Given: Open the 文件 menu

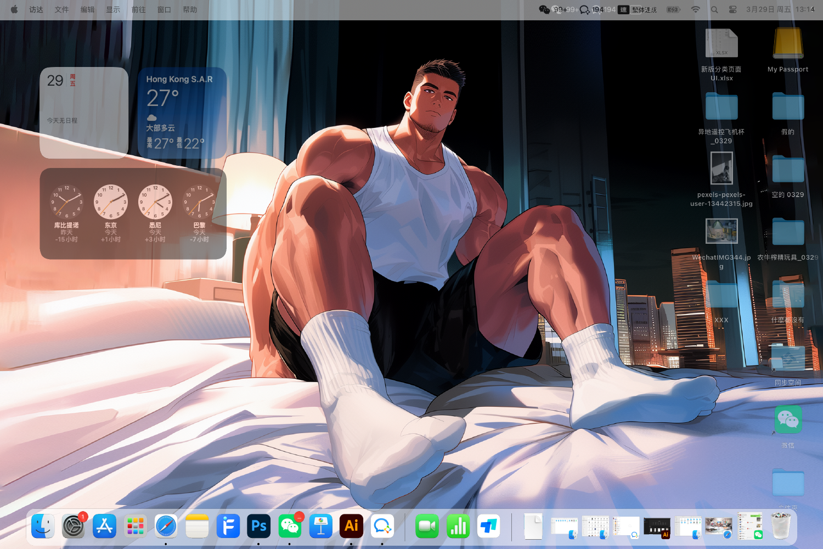Looking at the screenshot, I should (61, 9).
